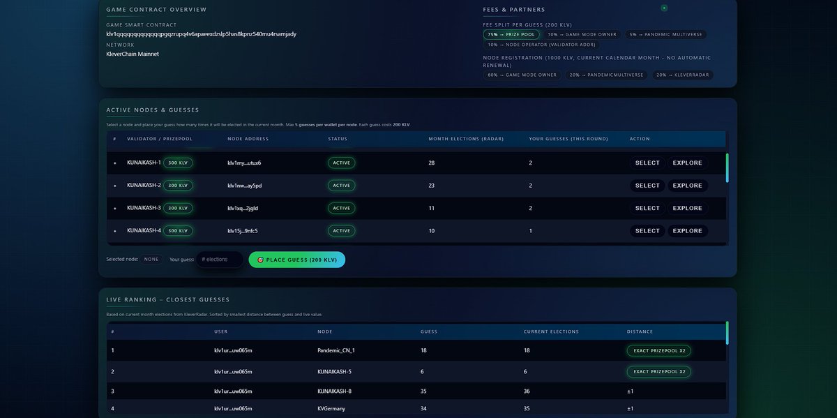This screenshot has width=837, height=418.
Task: Click SELECT for KUNAIKASH-1 node
Action: point(647,163)
